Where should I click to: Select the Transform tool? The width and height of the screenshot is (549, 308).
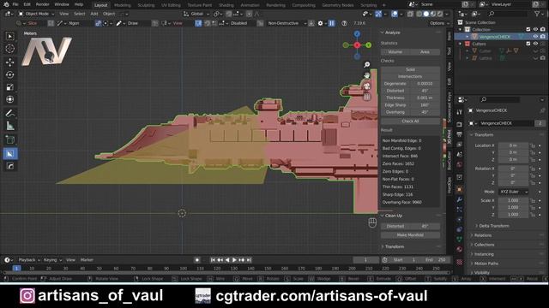pyautogui.click(x=9, y=99)
